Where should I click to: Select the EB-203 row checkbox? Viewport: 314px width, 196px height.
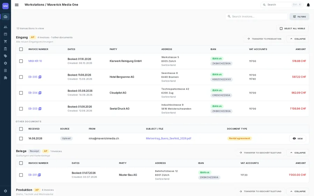click(x=21, y=109)
